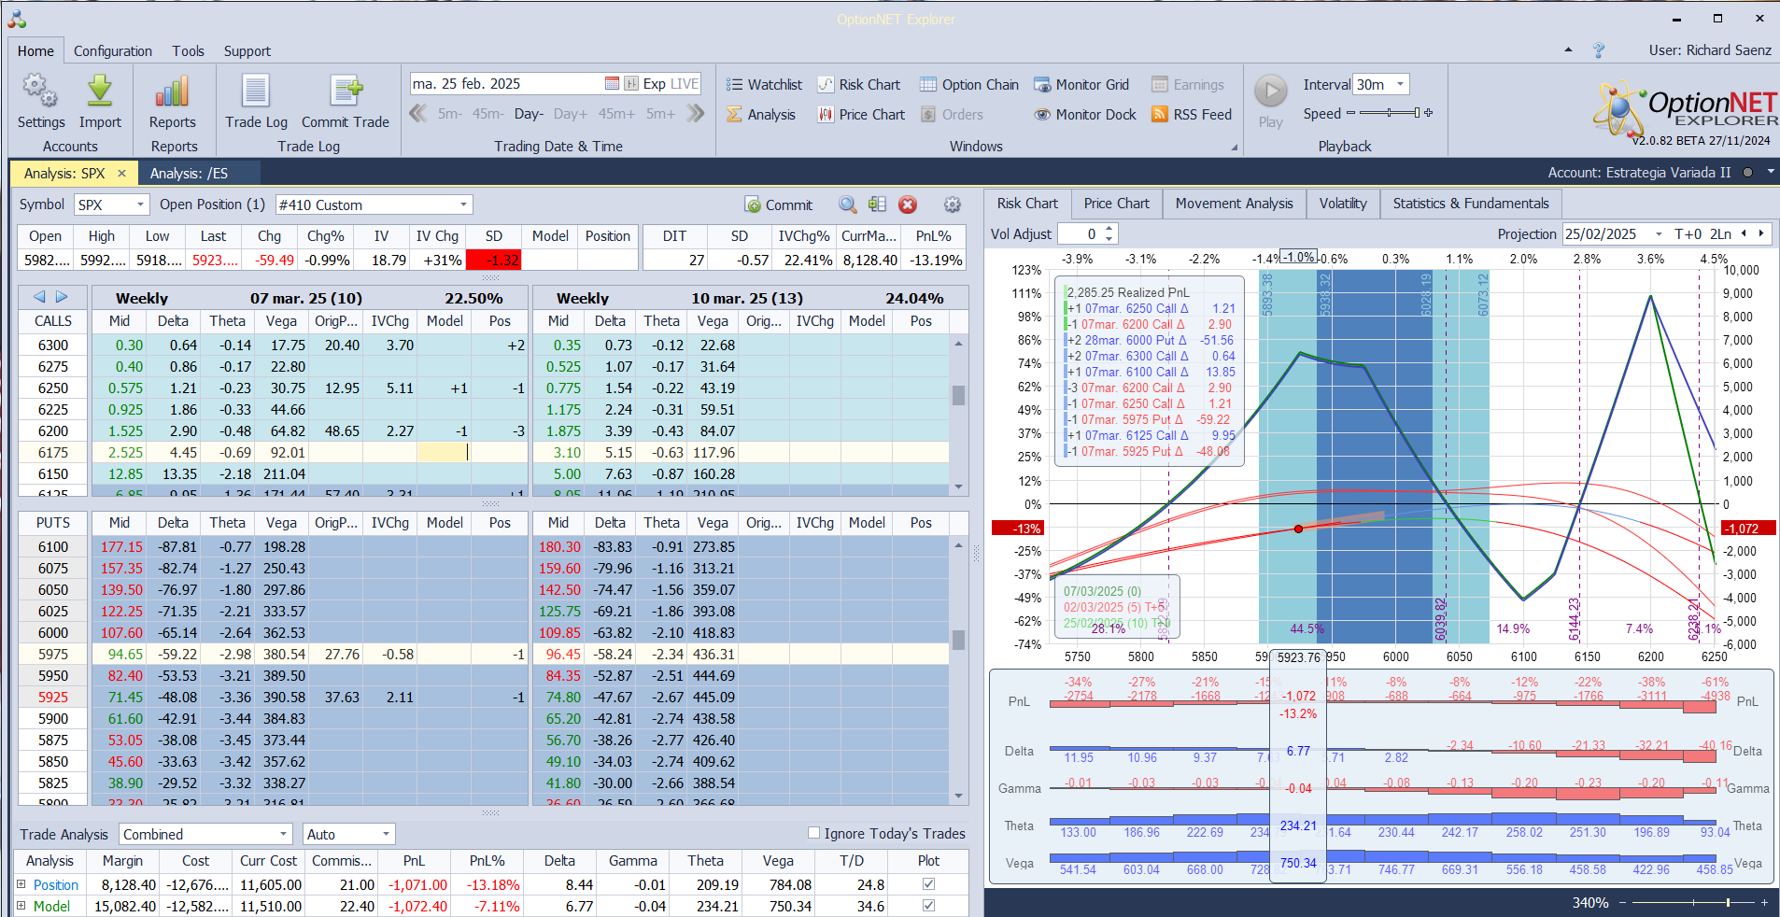Screen dimensions: 1780x917
Task: Click the Play playback button
Action: click(x=1270, y=92)
